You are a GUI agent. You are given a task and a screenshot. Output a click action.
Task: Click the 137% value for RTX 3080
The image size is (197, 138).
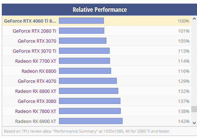pyautogui.click(x=184, y=101)
